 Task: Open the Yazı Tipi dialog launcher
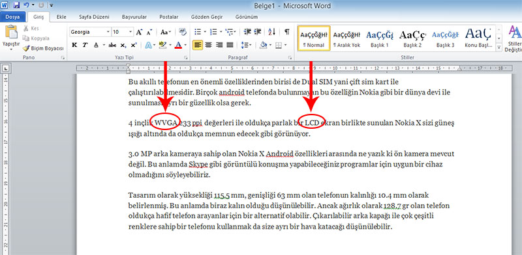(185, 58)
